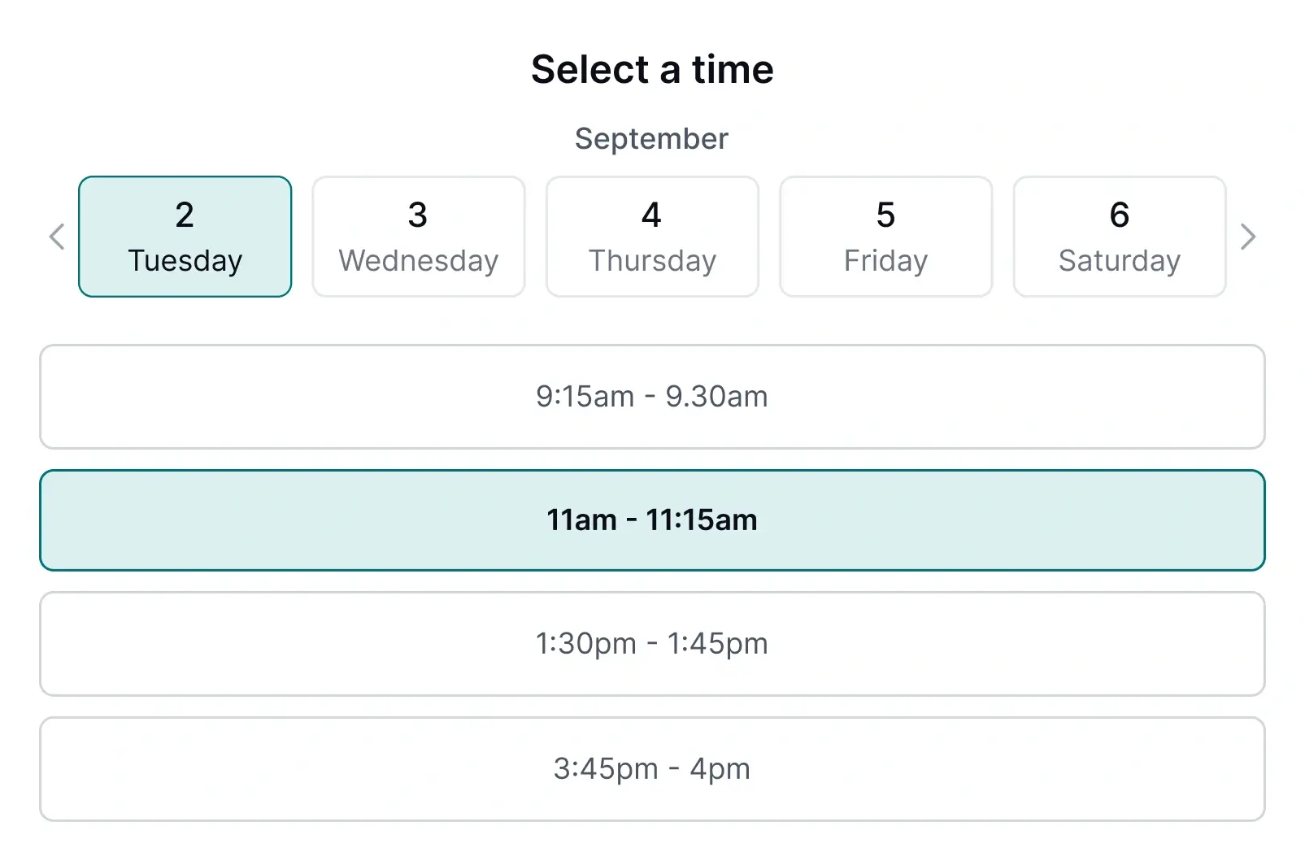
Task: Switch selection from Tuesday to Wednesday
Action: click(x=418, y=236)
